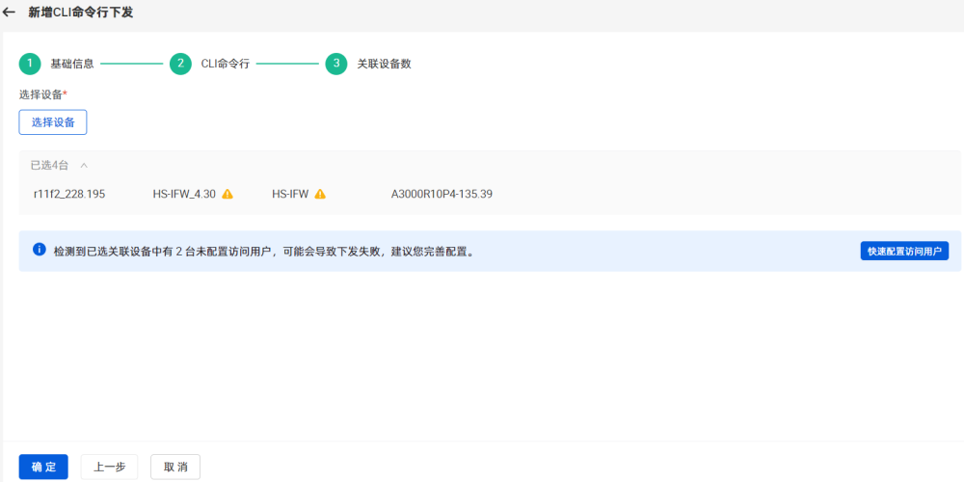
Task: Click the step 3 circle icon
Action: pyautogui.click(x=336, y=64)
